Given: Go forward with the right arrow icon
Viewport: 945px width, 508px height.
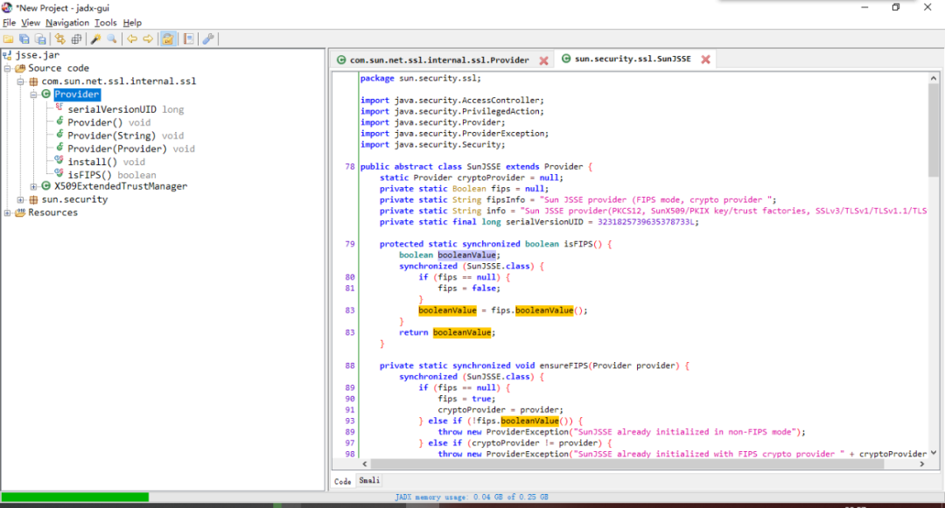Looking at the screenshot, I should [x=148, y=39].
